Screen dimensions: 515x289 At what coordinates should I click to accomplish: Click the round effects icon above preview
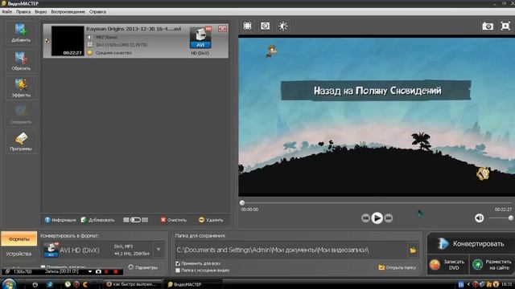(x=265, y=26)
